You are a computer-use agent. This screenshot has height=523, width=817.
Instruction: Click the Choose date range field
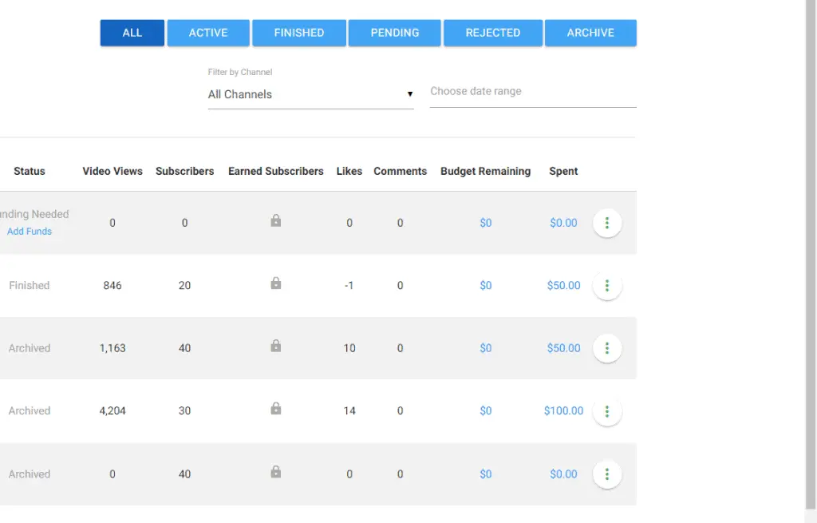click(532, 92)
